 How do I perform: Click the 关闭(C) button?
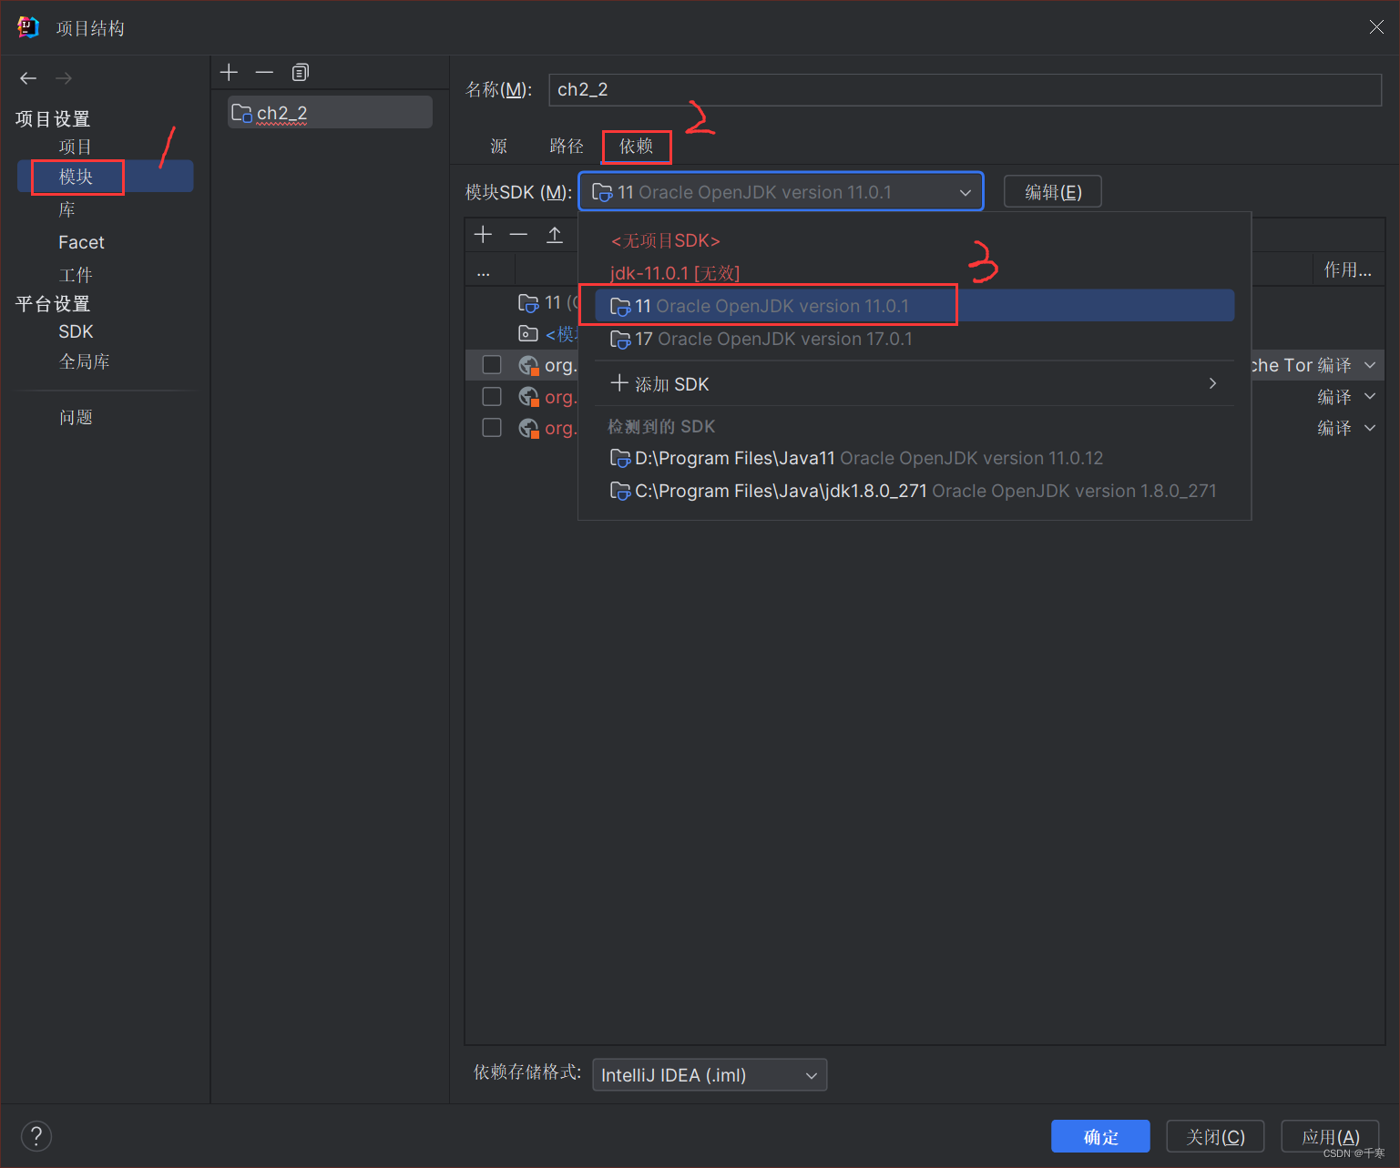[1215, 1137]
